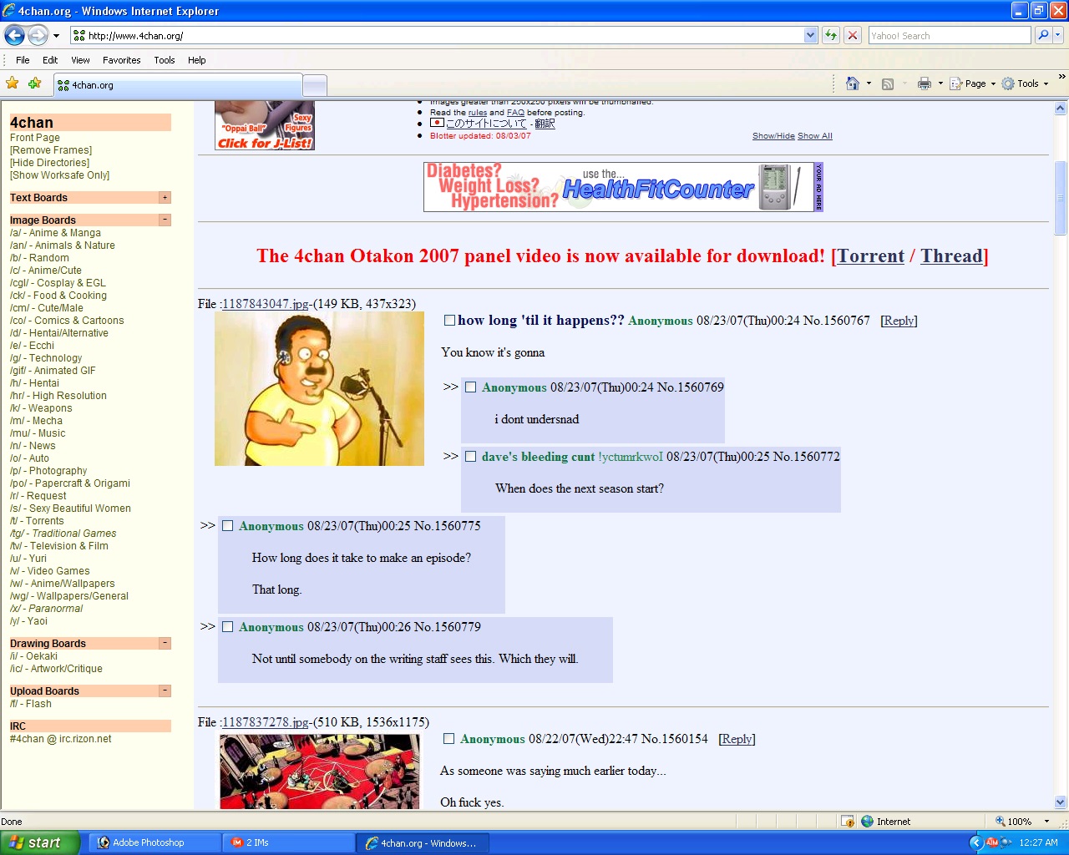Tick checkbox for 'how long til it happens' post
The height and width of the screenshot is (855, 1069).
click(449, 321)
